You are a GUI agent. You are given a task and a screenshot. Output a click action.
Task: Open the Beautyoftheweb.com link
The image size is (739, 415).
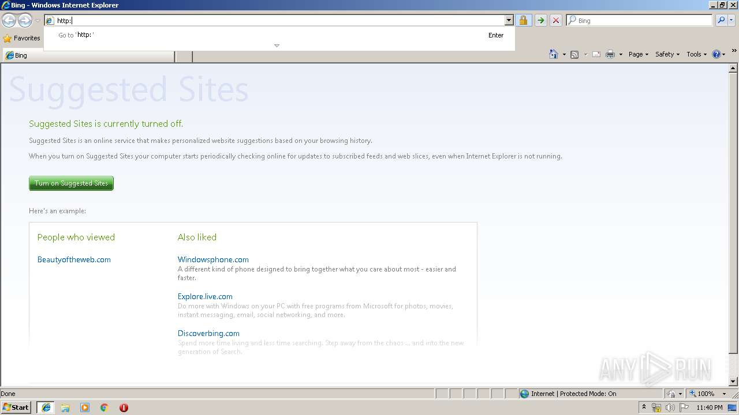point(74,259)
